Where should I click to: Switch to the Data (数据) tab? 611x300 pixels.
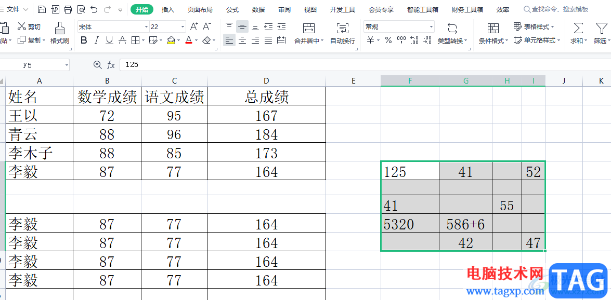click(258, 9)
